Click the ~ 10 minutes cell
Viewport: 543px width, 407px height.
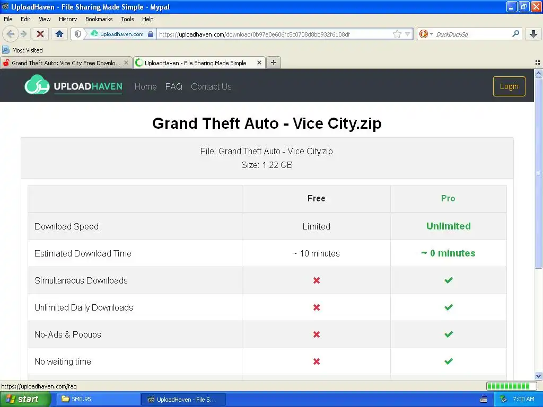[x=316, y=253]
